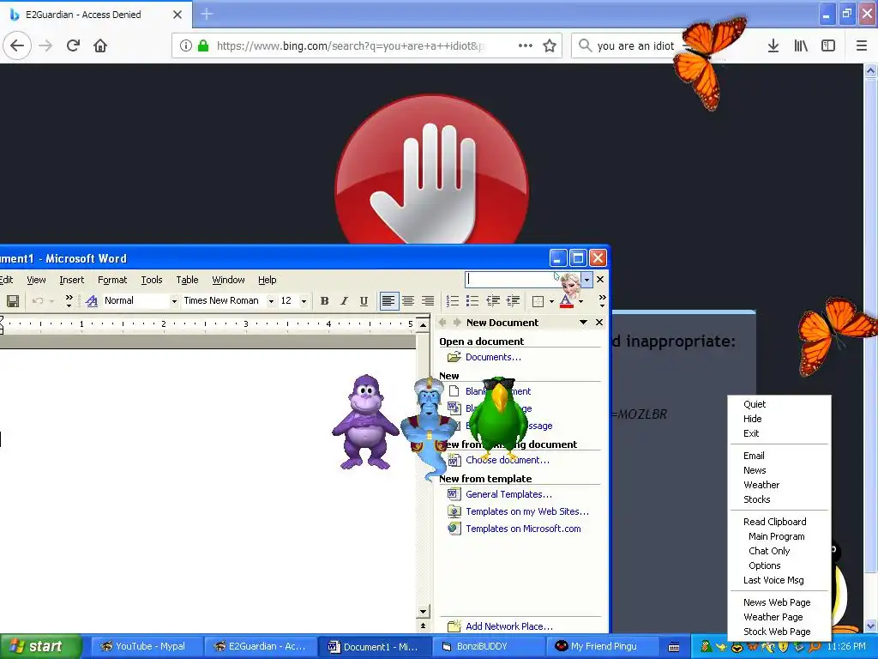Screen dimensions: 878x659
Task: Go to the Firefox home page icon
Action: click(x=100, y=45)
